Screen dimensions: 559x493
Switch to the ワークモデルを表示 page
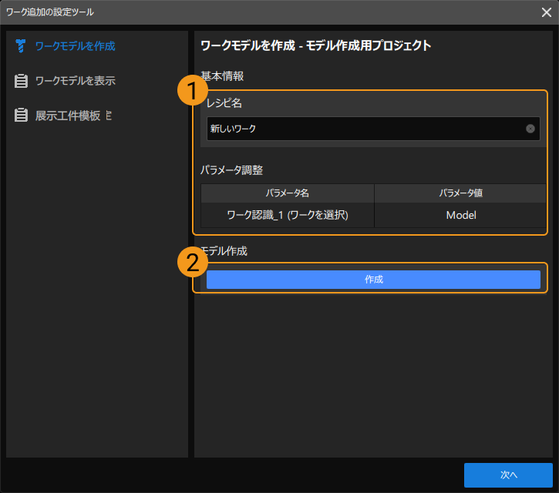click(x=75, y=81)
